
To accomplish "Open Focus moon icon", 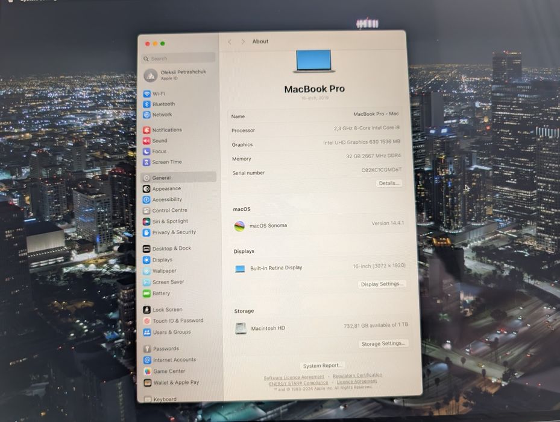I will tap(146, 152).
